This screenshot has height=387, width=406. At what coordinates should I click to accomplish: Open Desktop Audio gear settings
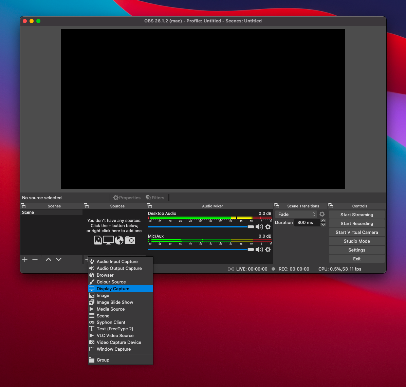[268, 227]
